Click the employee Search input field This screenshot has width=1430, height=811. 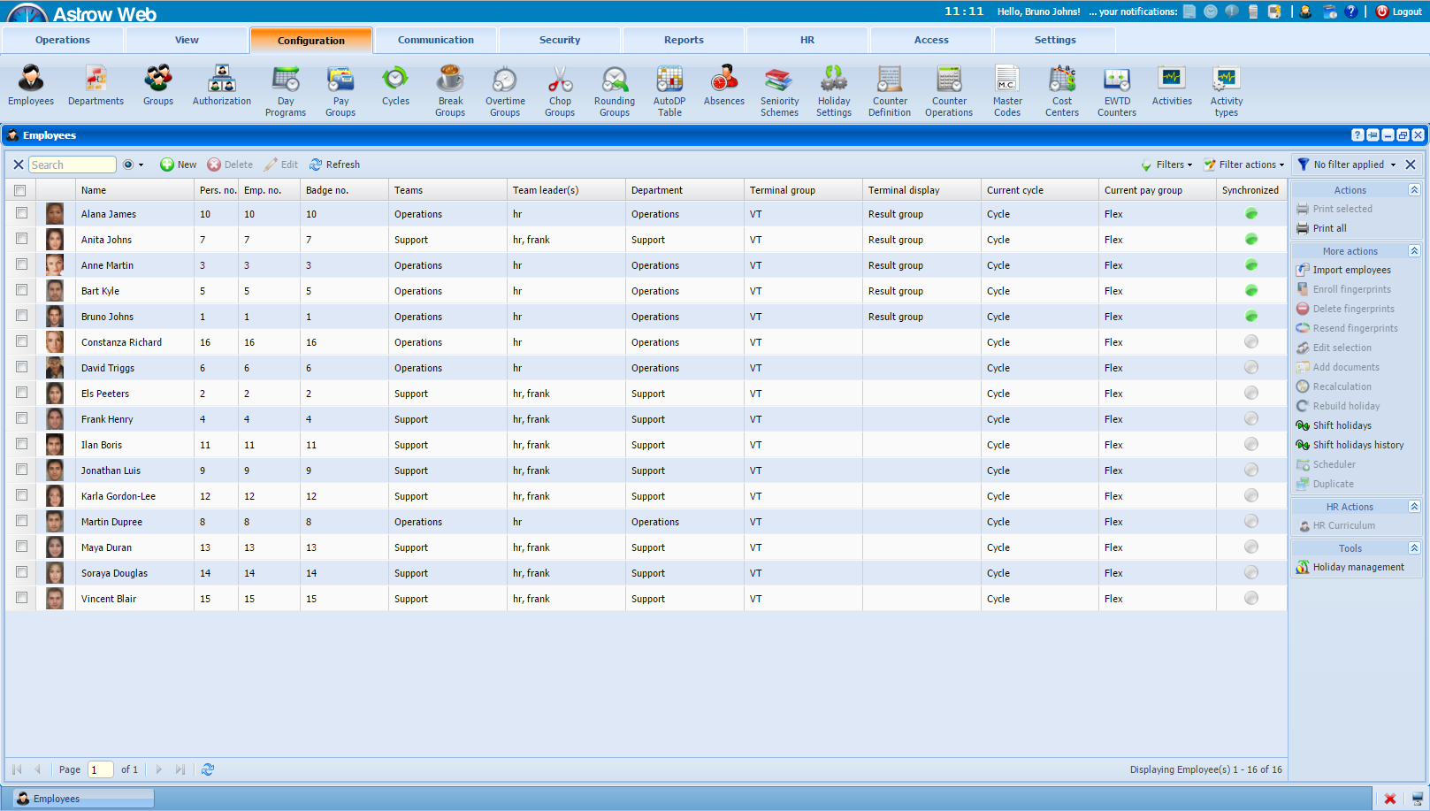72,164
